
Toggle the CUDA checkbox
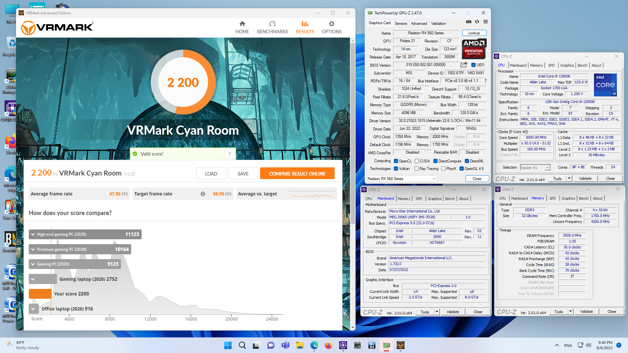[417, 161]
